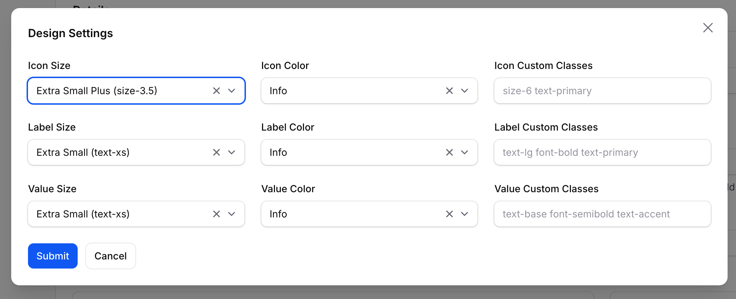This screenshot has width=736, height=299.
Task: Close the Design Settings dialog
Action: pos(708,28)
